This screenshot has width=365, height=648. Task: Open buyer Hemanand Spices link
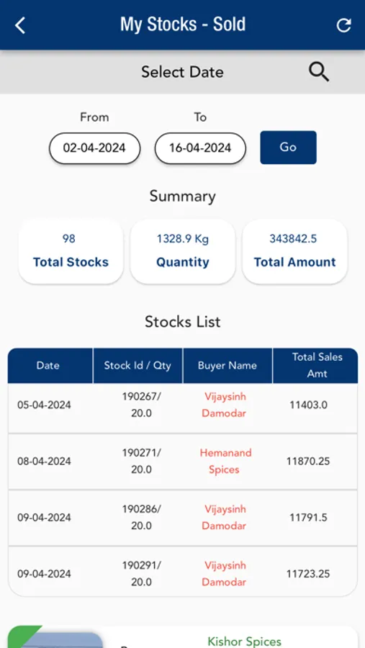(x=225, y=462)
